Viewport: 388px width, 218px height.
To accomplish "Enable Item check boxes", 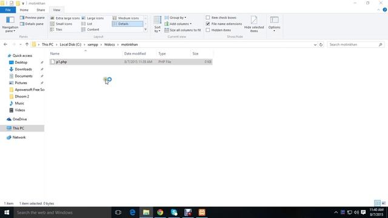I will 208,18.
